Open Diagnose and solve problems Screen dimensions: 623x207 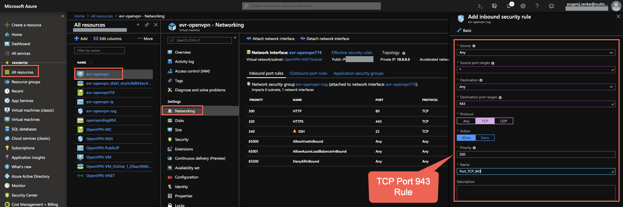point(200,90)
